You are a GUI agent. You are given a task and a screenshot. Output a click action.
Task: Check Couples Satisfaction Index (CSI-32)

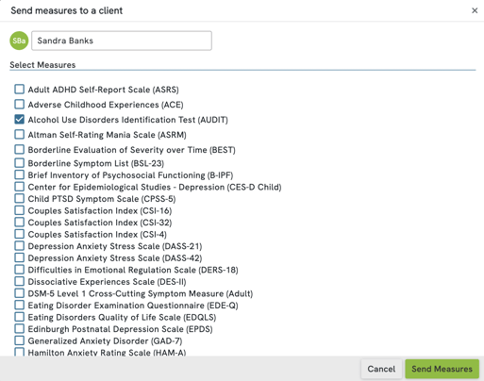19,223
